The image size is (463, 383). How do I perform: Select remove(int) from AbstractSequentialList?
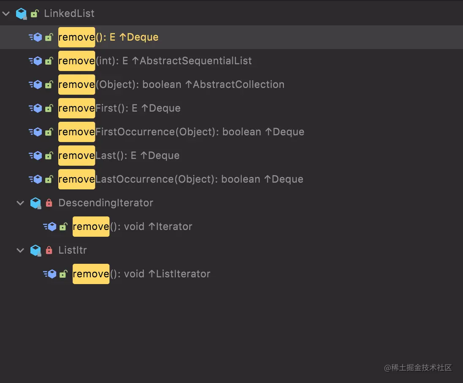pos(155,61)
